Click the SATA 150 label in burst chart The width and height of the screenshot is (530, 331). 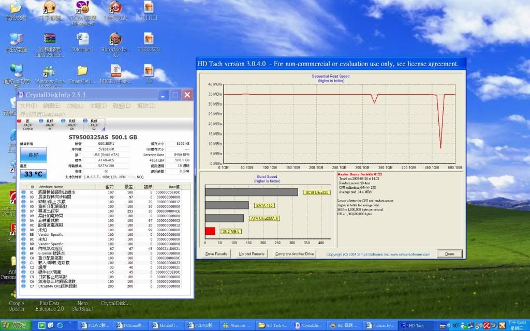(x=264, y=205)
